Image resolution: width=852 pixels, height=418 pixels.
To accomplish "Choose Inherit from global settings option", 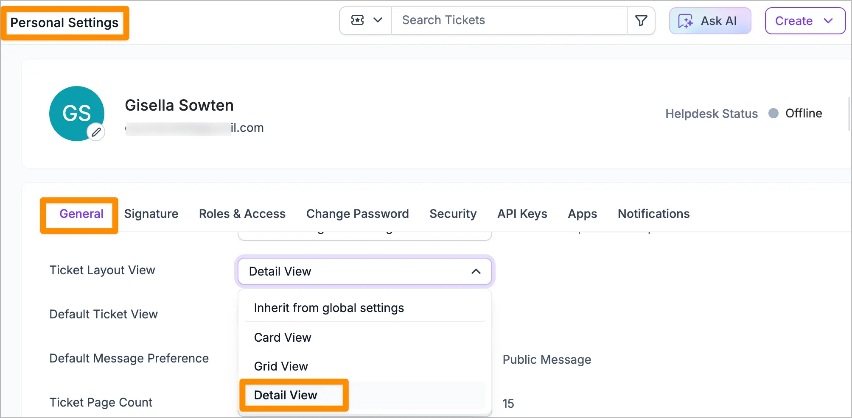I will (x=329, y=308).
